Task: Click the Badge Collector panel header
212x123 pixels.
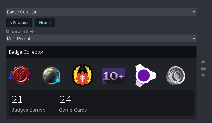Action: point(101,52)
